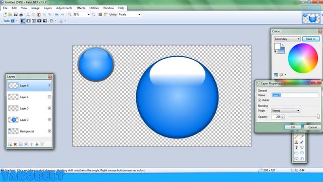Swap primary and secondary colors arrow
Screen dimensions: 323x182
tap(283, 45)
